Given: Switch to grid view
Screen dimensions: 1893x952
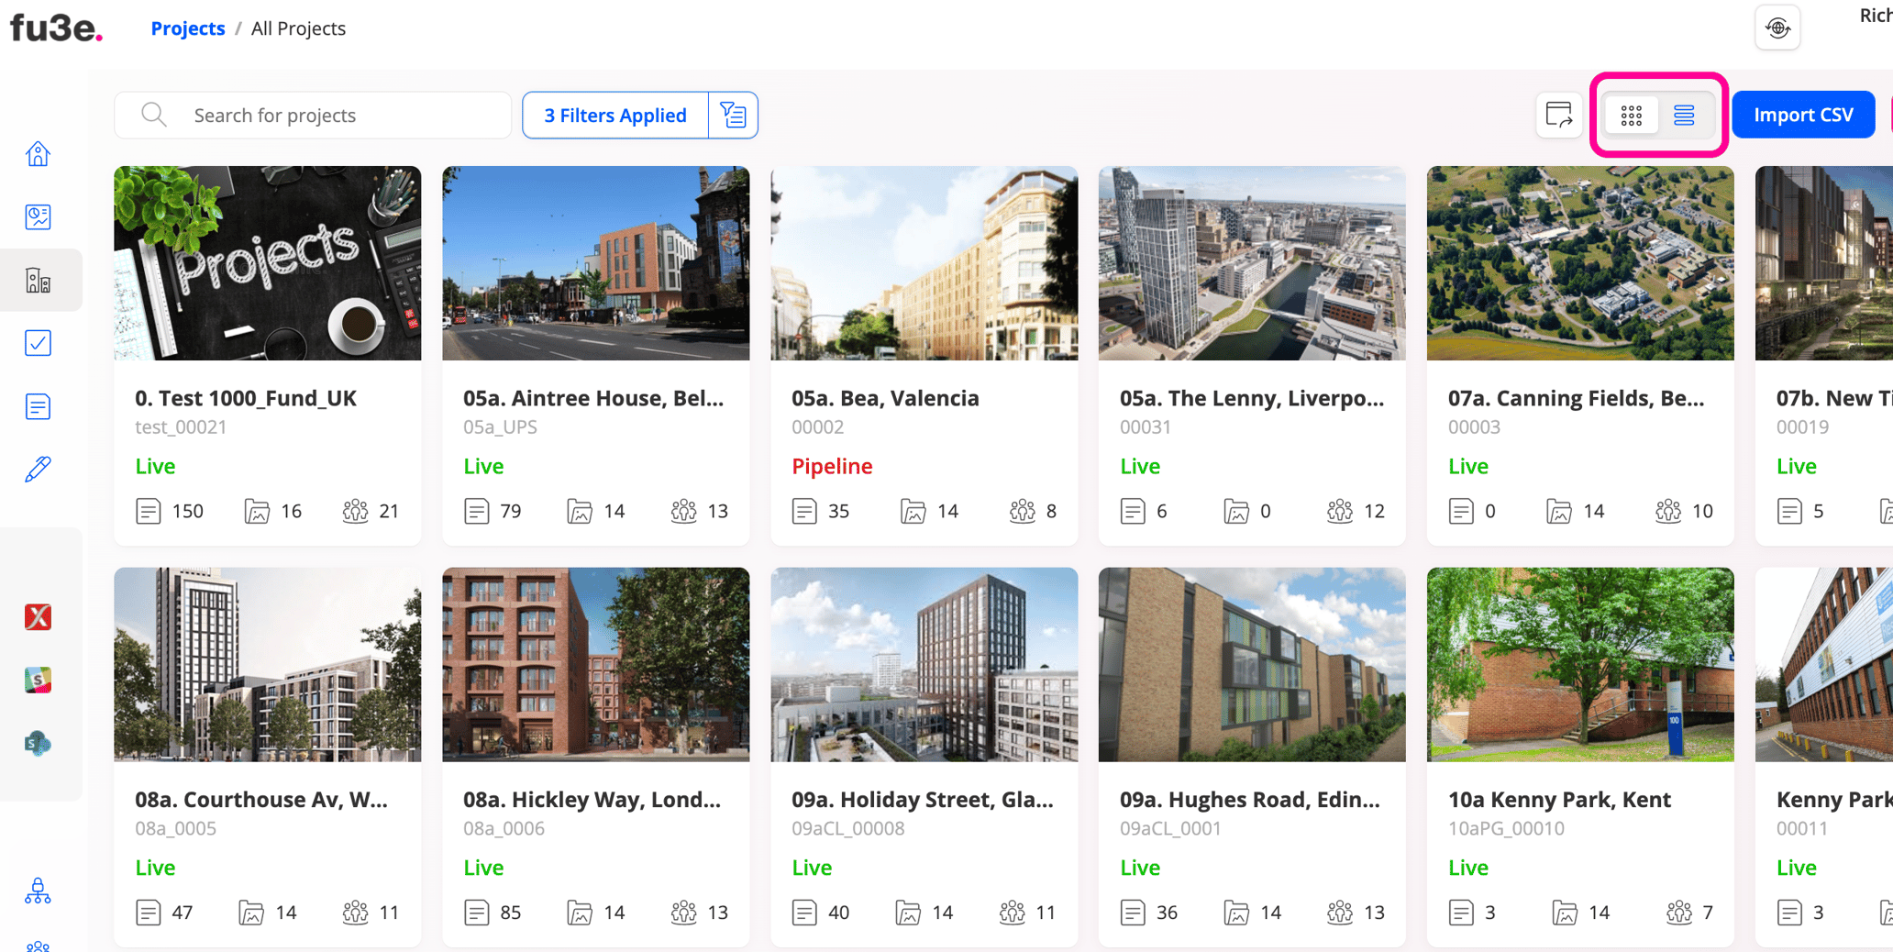Looking at the screenshot, I should pyautogui.click(x=1631, y=115).
